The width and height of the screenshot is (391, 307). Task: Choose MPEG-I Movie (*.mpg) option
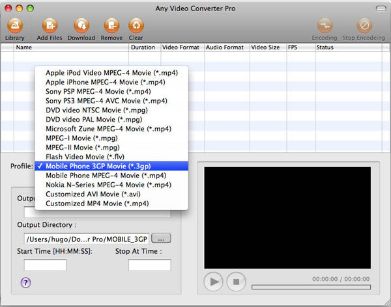pos(111,138)
